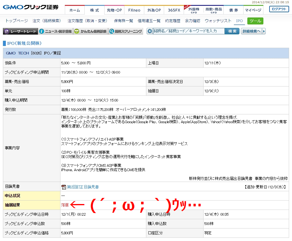Click the green ツール button
The height and width of the screenshot is (241, 292).
click(255, 21)
